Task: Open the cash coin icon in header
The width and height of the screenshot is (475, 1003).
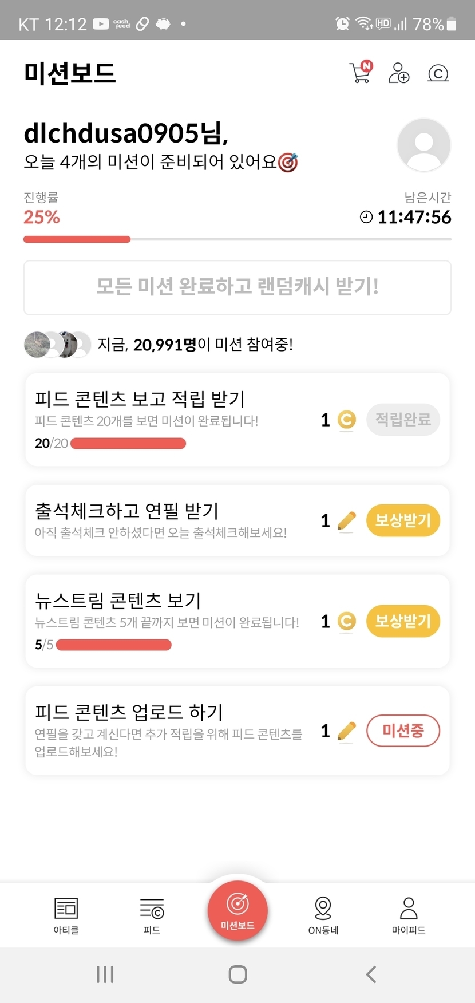Action: click(x=438, y=73)
